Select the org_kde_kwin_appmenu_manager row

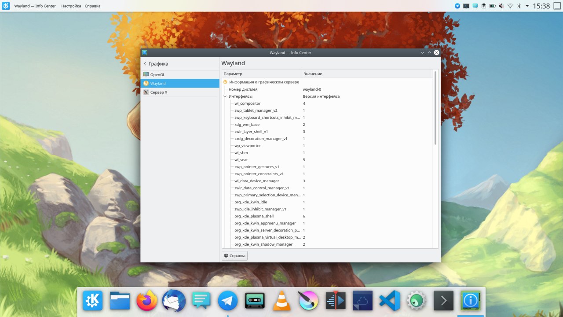pos(327,223)
